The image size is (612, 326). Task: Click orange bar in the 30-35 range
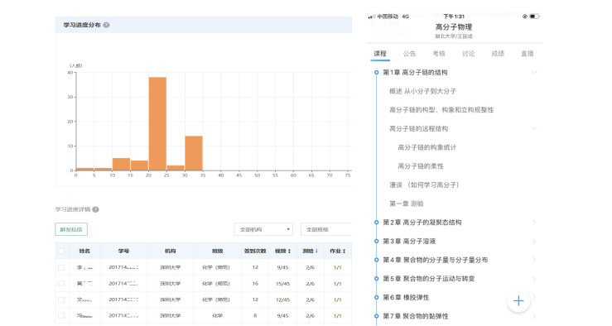pos(194,153)
